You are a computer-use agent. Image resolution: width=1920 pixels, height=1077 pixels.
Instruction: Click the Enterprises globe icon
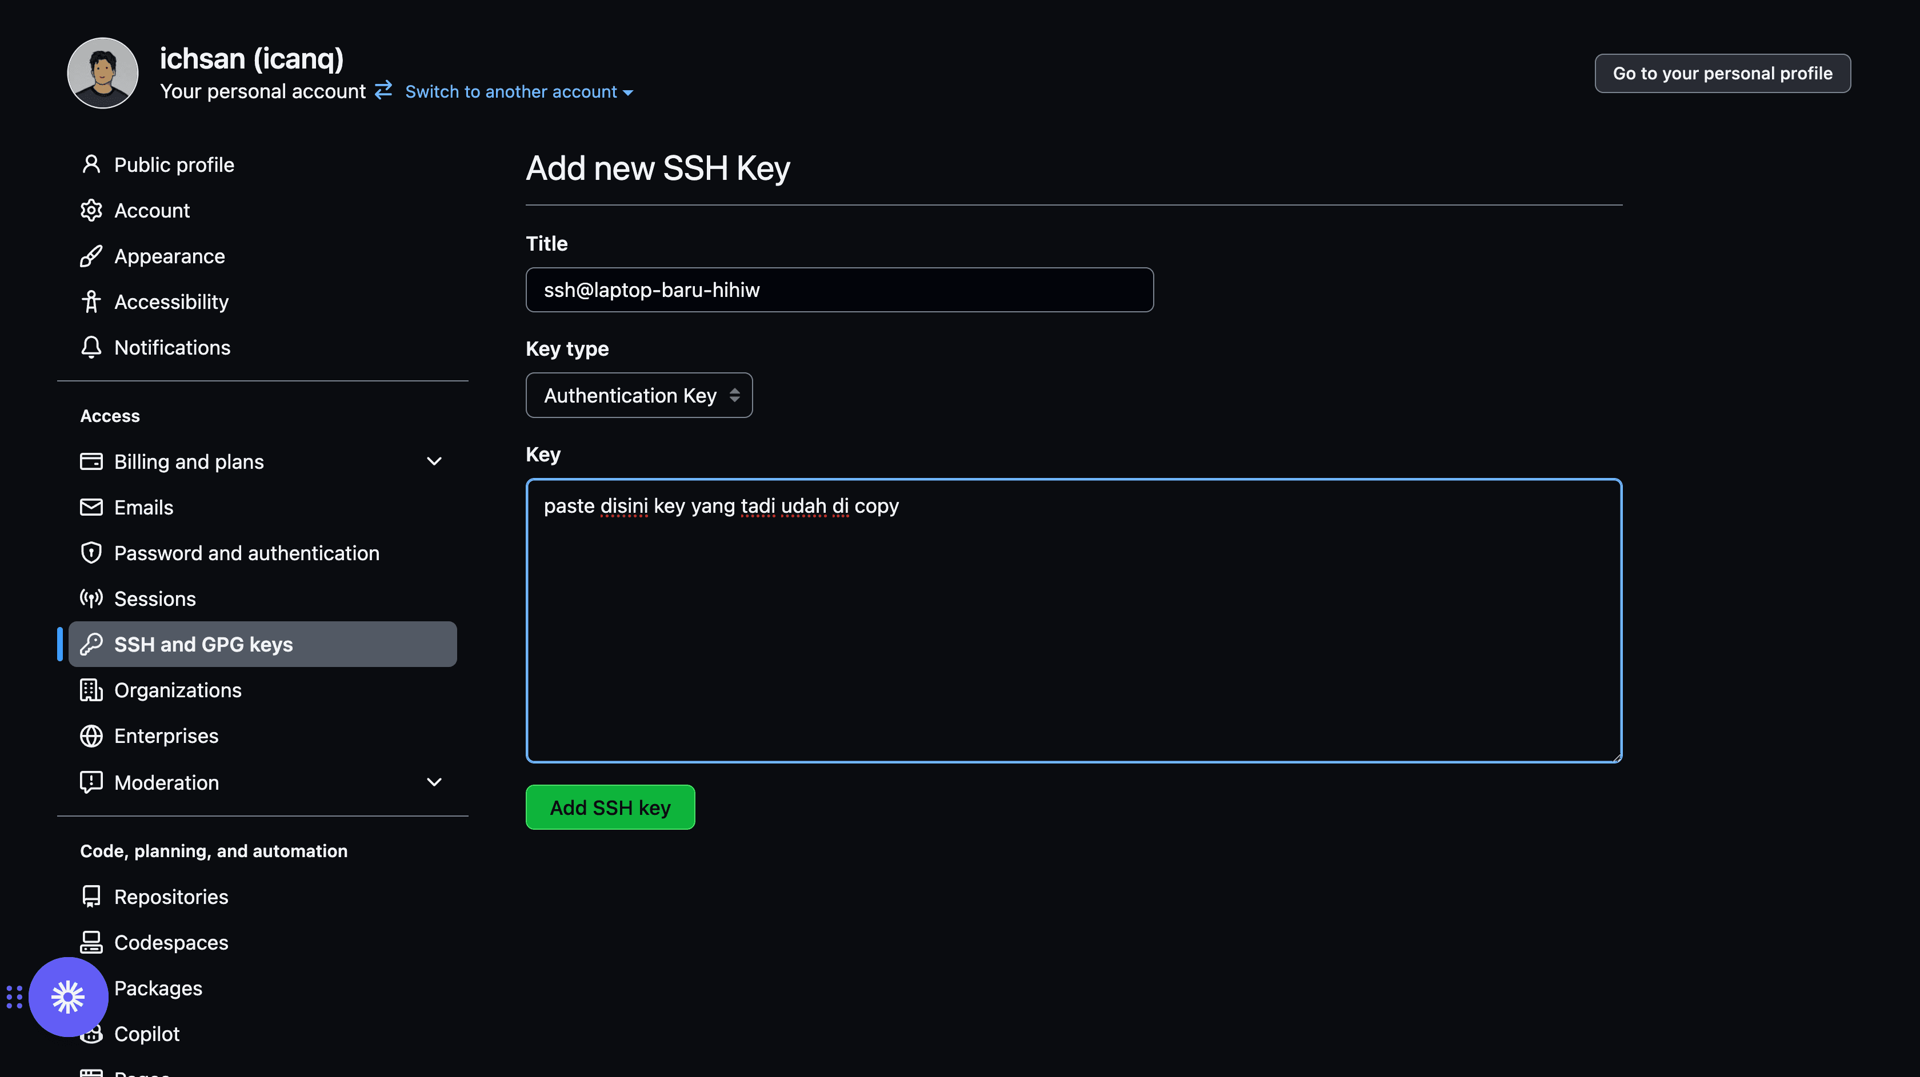click(x=91, y=736)
